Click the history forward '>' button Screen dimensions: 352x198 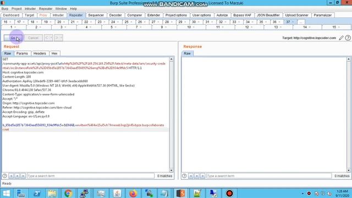56,38
